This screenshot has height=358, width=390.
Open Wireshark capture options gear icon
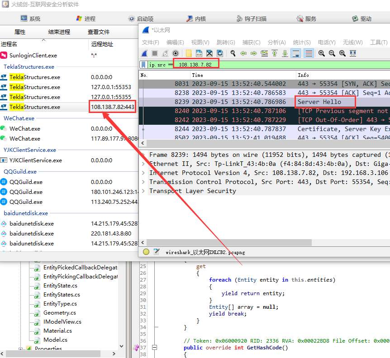point(176,53)
